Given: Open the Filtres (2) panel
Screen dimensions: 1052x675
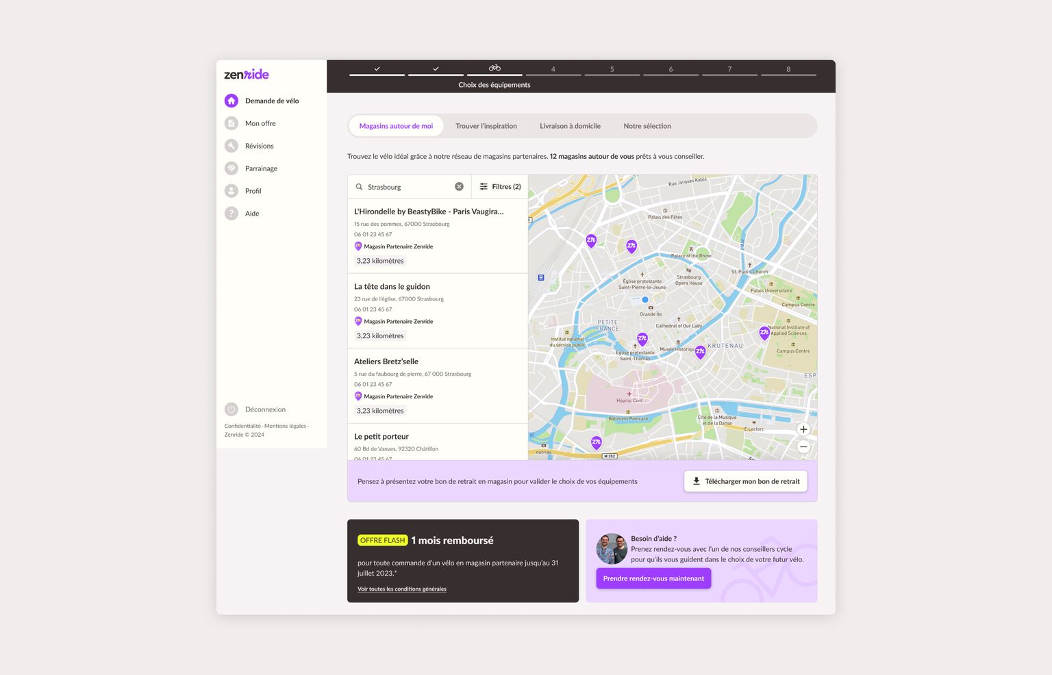Looking at the screenshot, I should (x=500, y=187).
